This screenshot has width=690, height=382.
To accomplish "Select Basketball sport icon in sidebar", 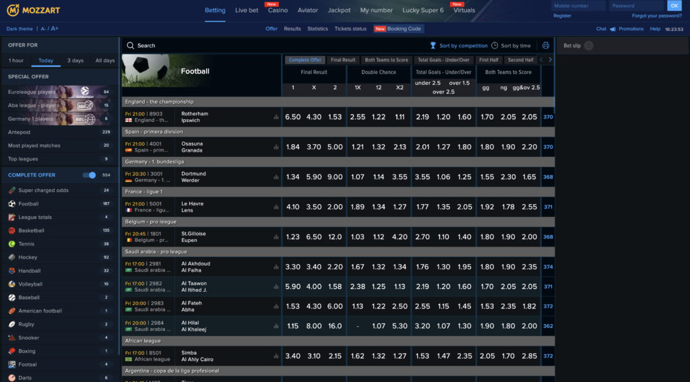I will pyautogui.click(x=12, y=230).
